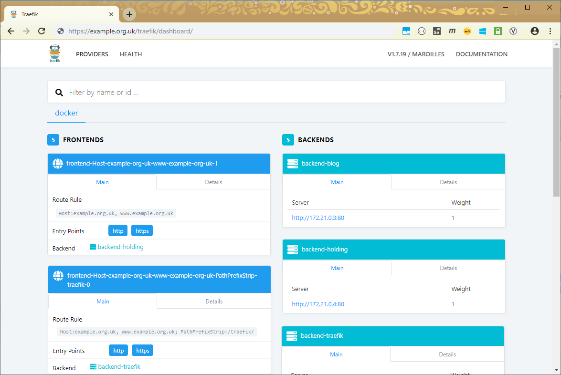
Task: Click the Traefik logo in header
Action: (x=55, y=54)
